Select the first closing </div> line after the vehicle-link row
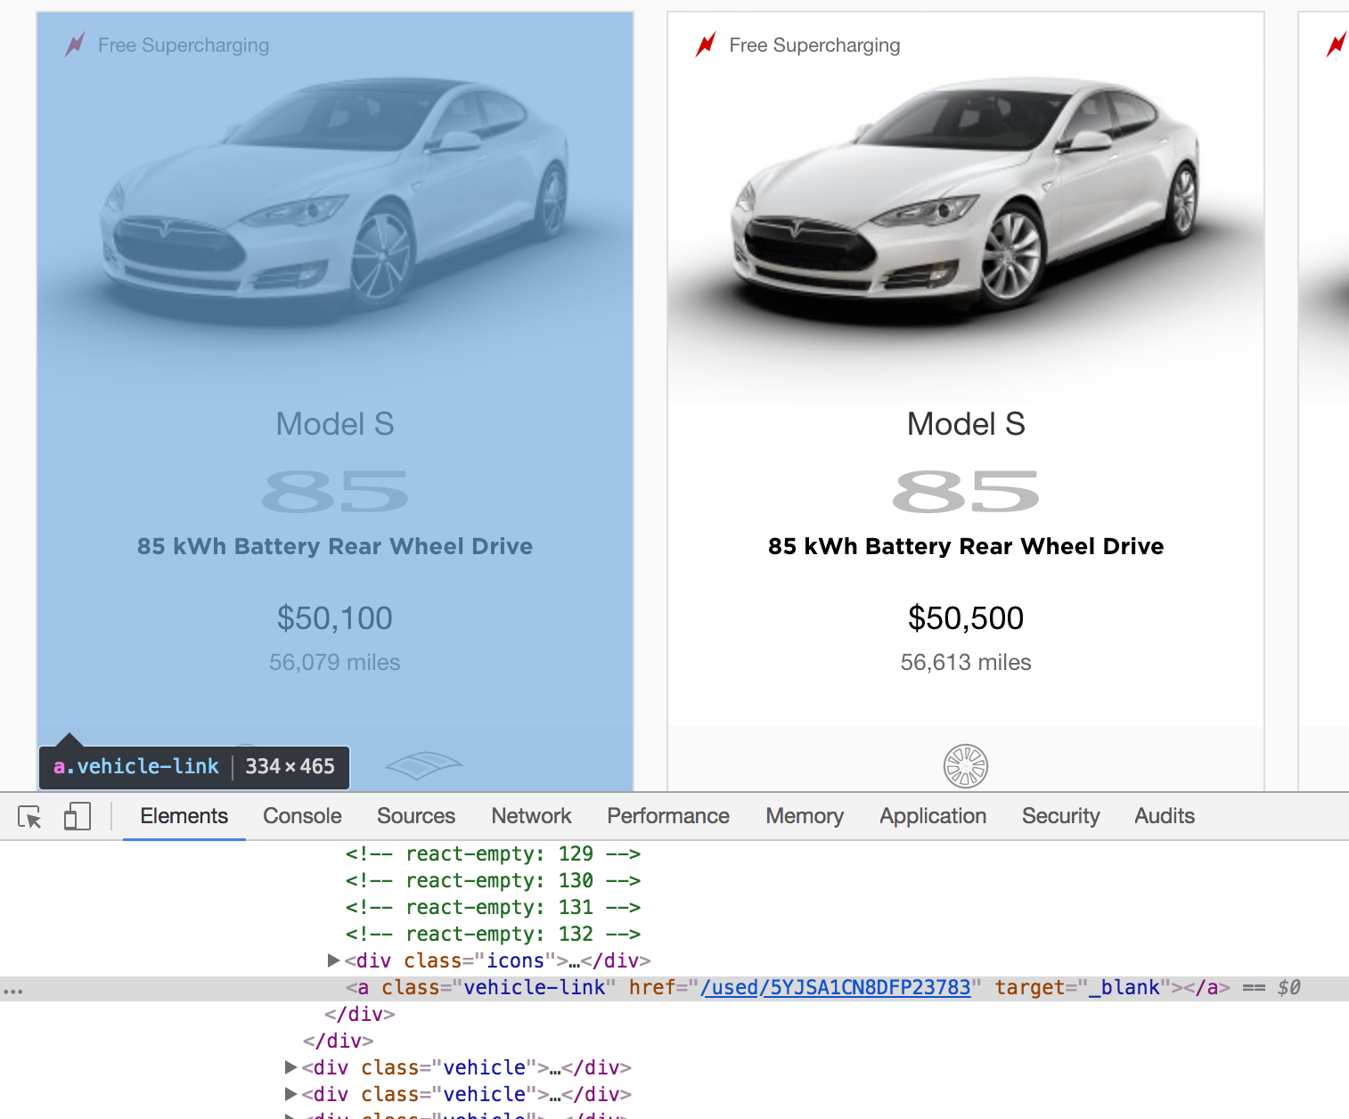The image size is (1349, 1119). tap(360, 1014)
